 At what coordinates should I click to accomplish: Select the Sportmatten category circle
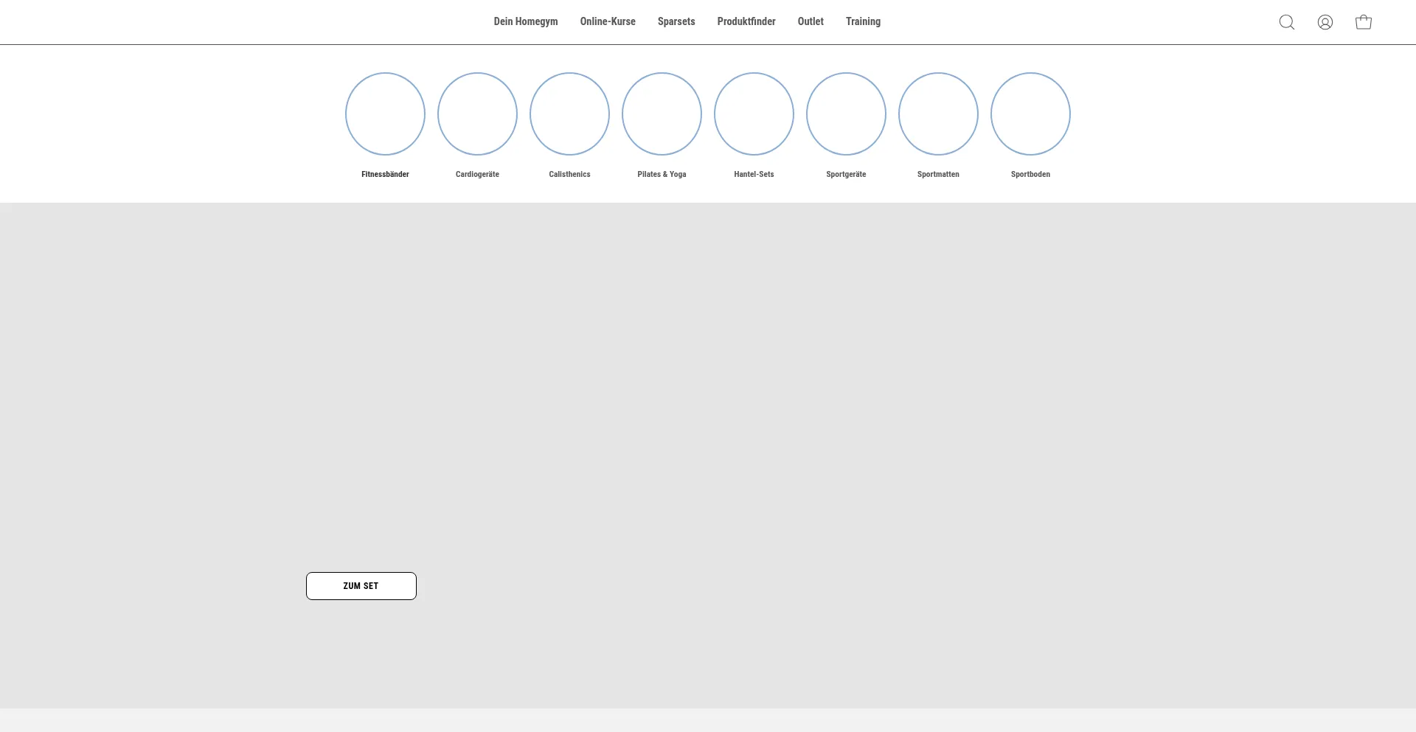938,114
